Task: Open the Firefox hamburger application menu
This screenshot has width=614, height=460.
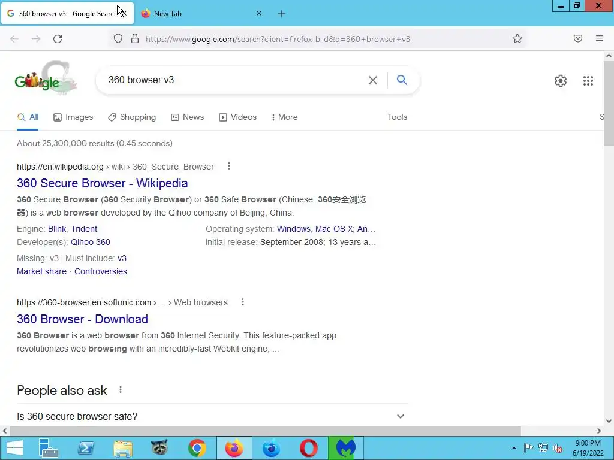Action: click(599, 38)
